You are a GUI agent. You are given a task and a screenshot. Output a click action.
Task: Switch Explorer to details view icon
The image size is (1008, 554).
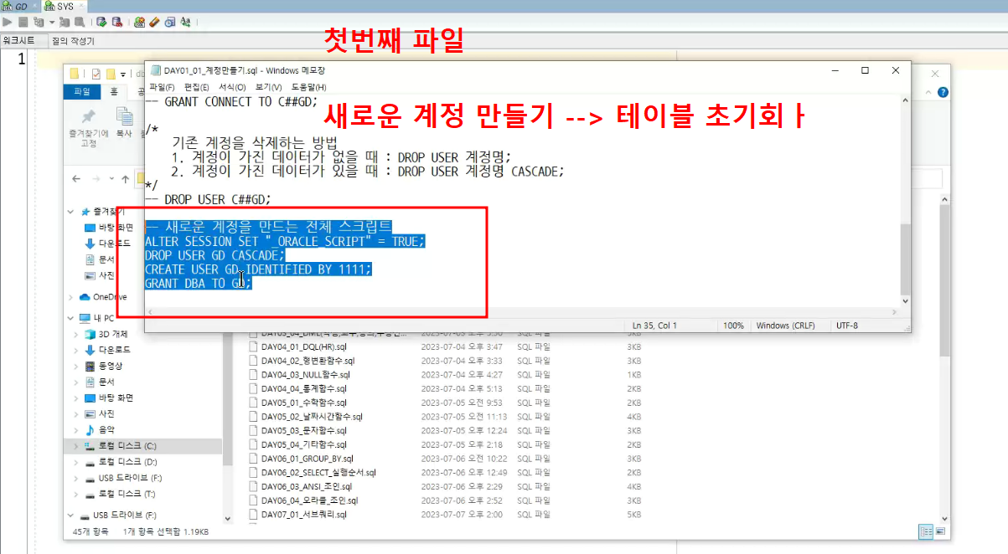click(926, 531)
